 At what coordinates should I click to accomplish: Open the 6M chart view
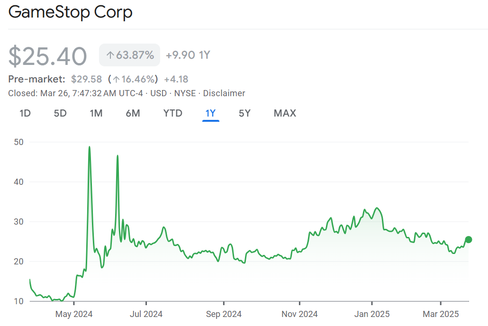(133, 113)
